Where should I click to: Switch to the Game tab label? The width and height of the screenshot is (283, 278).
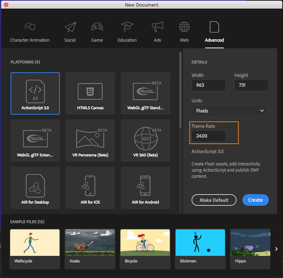click(x=97, y=40)
